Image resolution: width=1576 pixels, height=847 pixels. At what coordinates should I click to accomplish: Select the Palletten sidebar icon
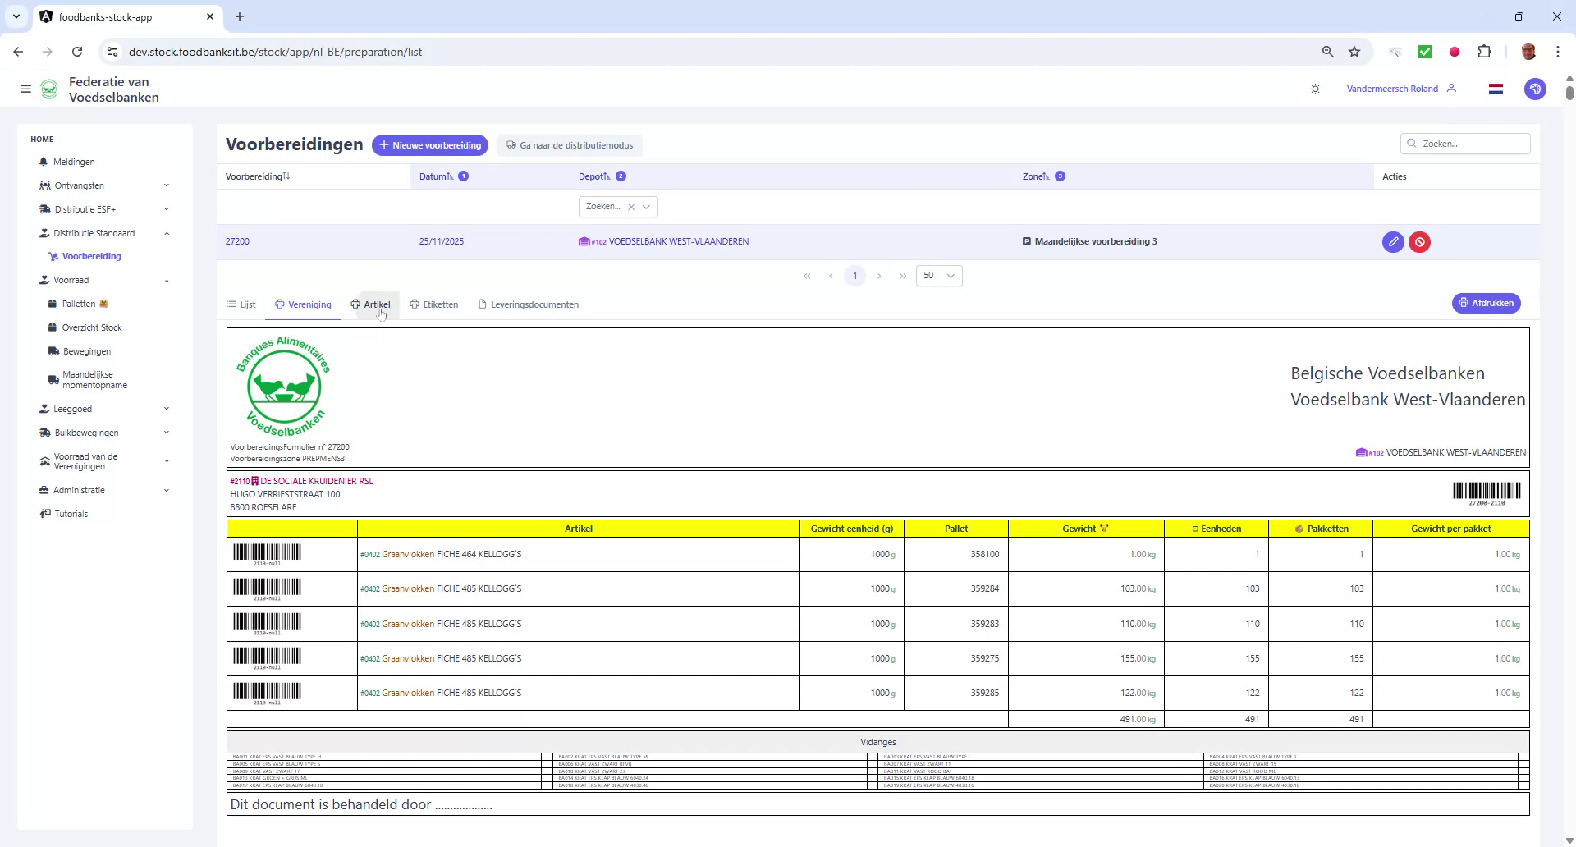[x=51, y=303]
